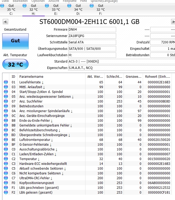This screenshot has width=175, height=200.
Task: Click the Grenzwe... column header
Action: point(133,76)
